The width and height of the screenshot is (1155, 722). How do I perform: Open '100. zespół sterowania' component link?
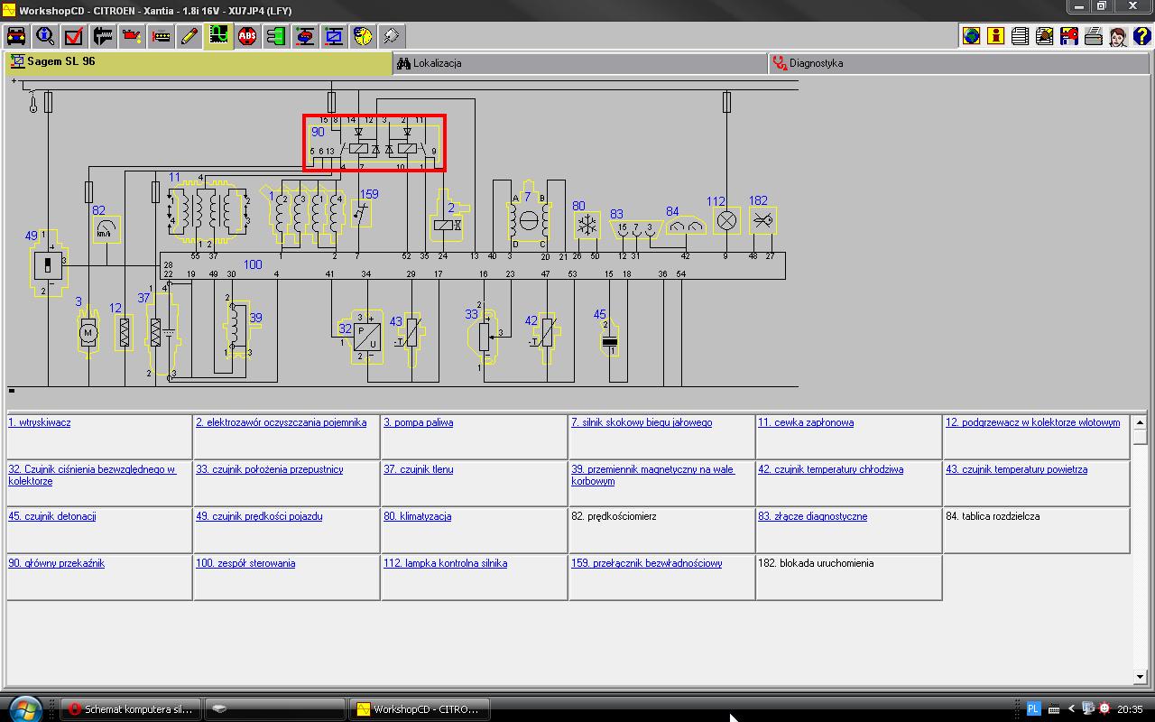click(245, 563)
